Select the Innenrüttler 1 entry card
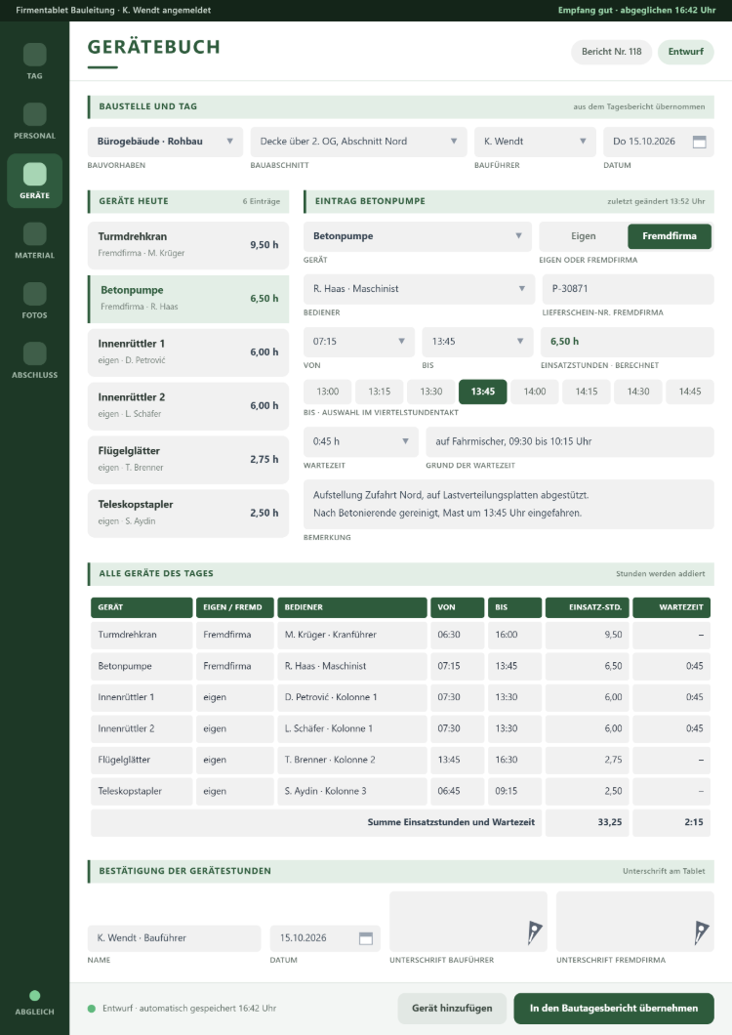 188,352
